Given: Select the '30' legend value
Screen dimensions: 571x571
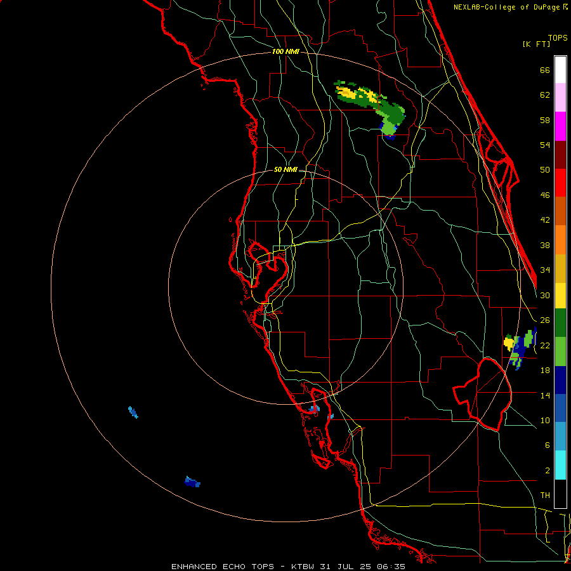Looking at the screenshot, I should pyautogui.click(x=545, y=295).
